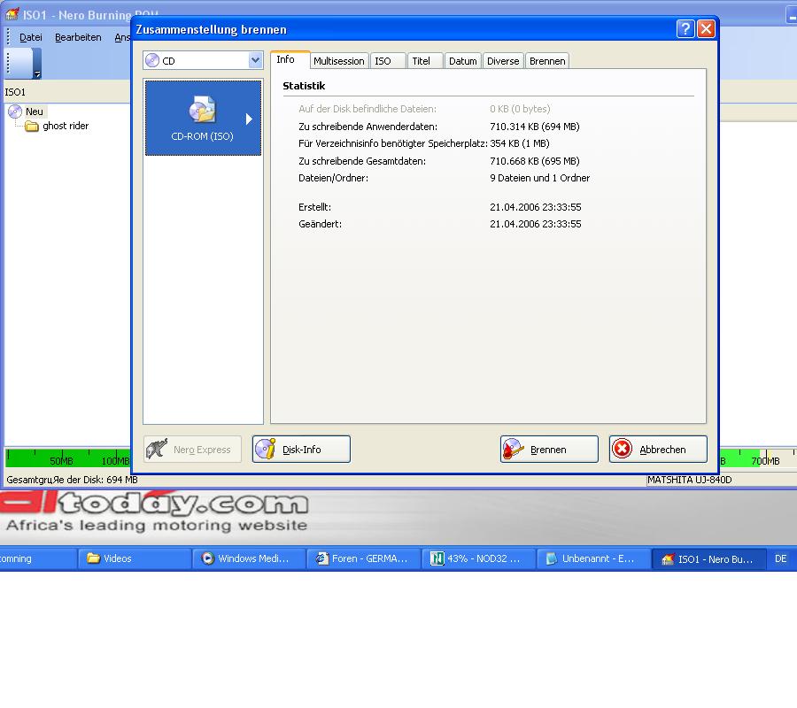Switch to the ISO tab

pyautogui.click(x=389, y=61)
